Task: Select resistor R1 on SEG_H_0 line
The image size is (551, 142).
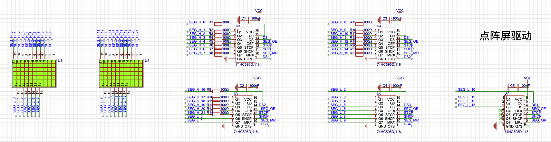Action: [218, 24]
